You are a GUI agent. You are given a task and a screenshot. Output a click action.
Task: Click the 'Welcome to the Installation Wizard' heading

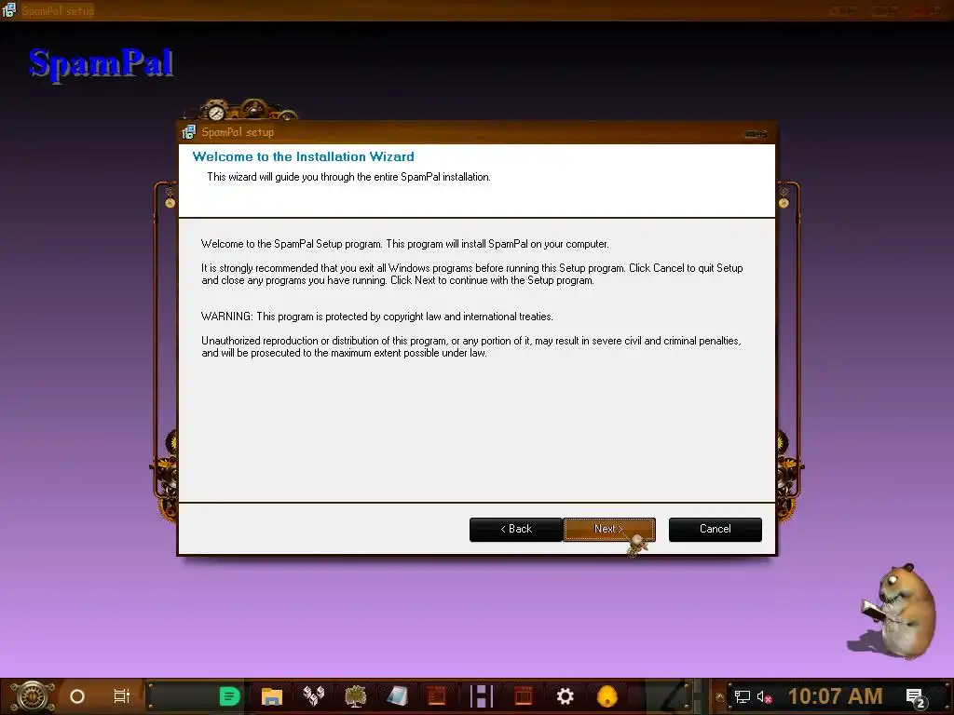[303, 156]
